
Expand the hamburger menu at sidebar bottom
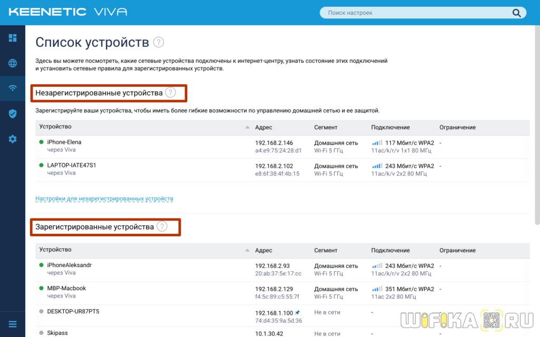[13, 324]
